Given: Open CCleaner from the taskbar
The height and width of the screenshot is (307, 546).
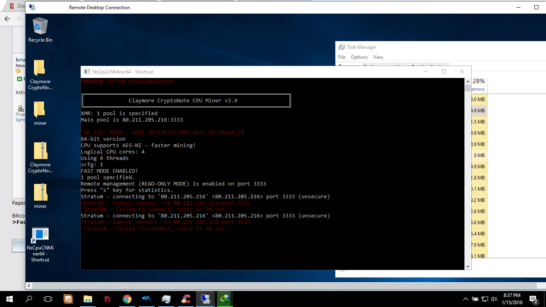Looking at the screenshot, I should tap(185, 299).
